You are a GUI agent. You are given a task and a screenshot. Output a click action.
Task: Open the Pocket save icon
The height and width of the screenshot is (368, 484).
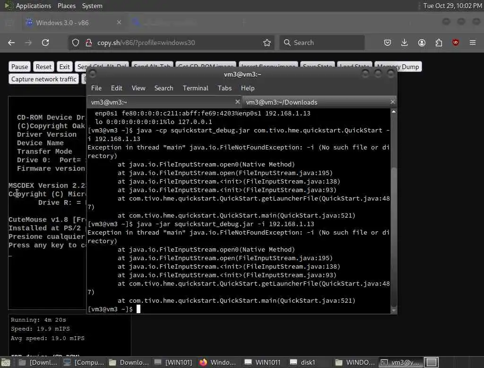pyautogui.click(x=388, y=43)
